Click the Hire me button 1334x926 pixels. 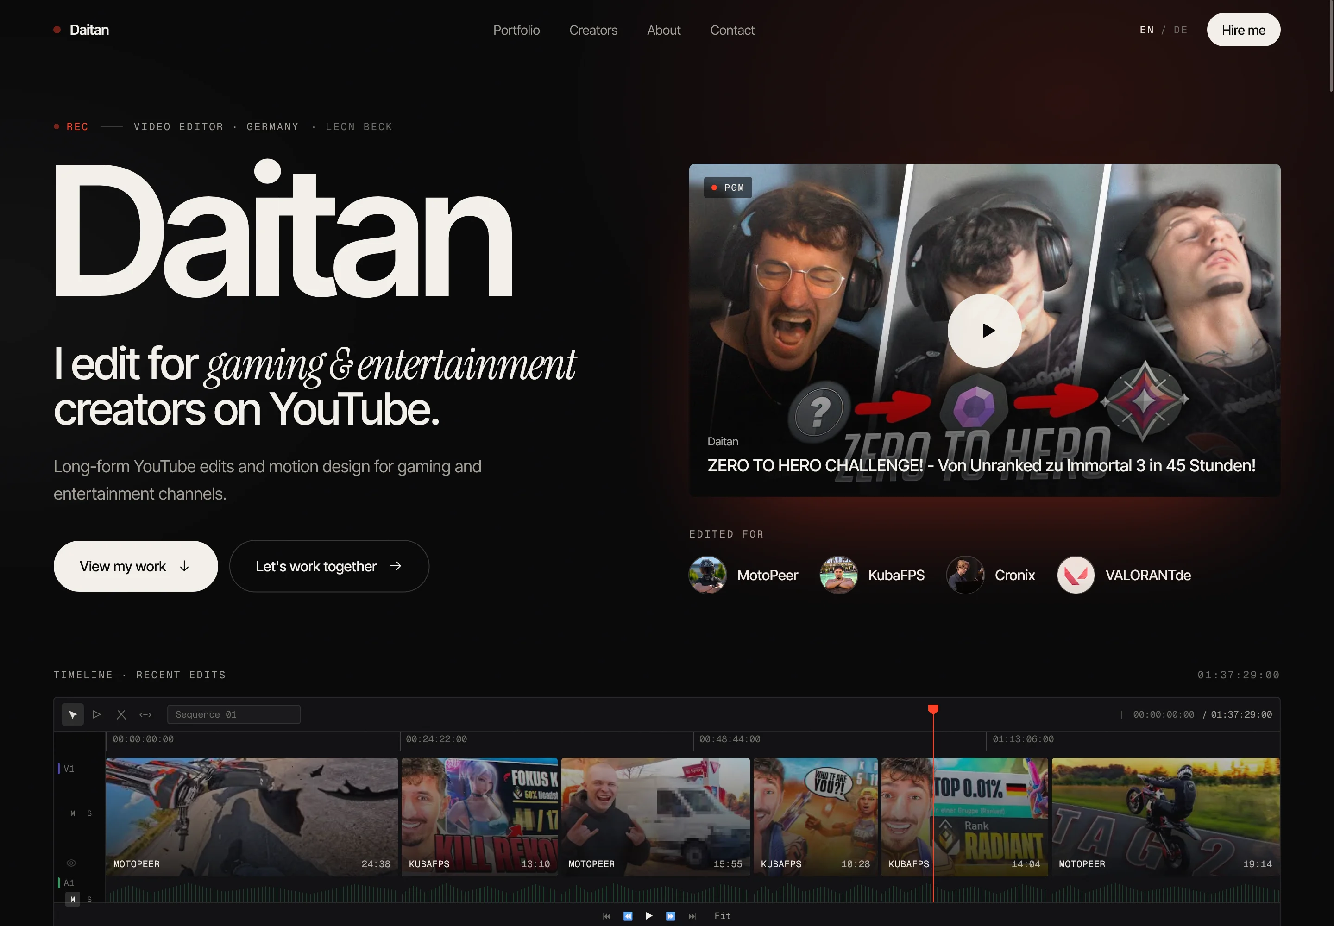point(1243,30)
